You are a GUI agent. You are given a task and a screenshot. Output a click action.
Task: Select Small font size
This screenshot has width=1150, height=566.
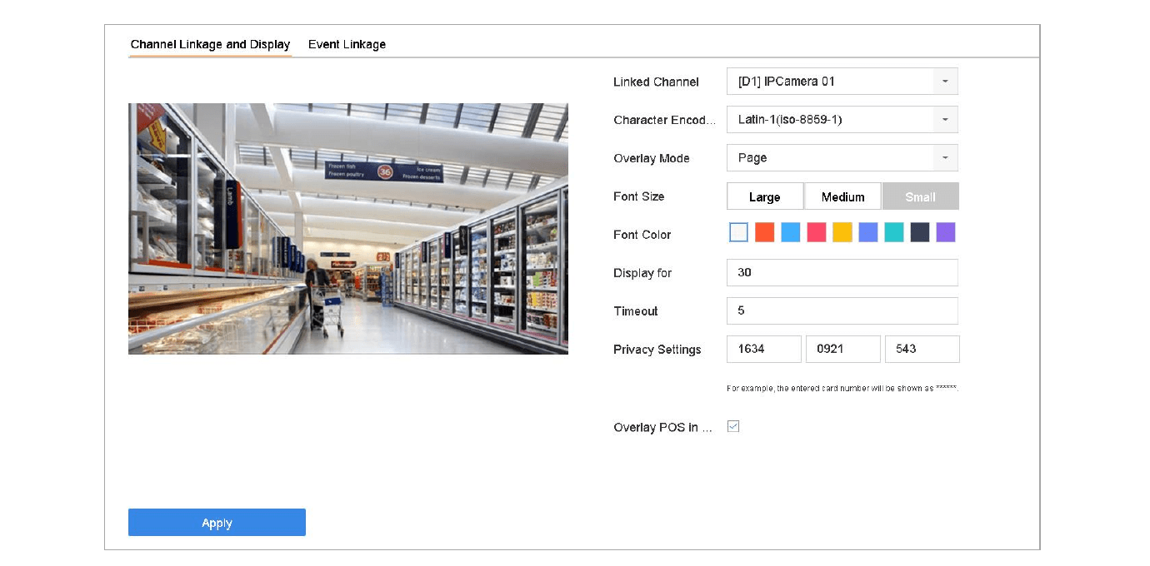[921, 196]
